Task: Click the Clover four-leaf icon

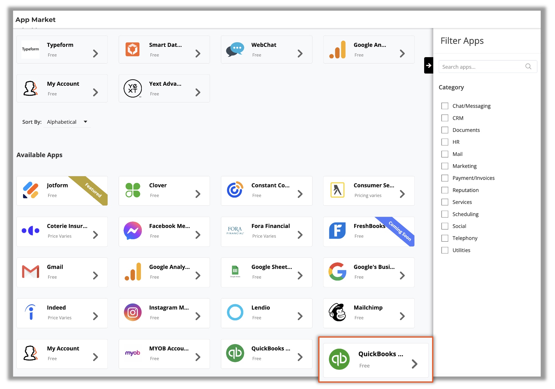Action: 133,190
